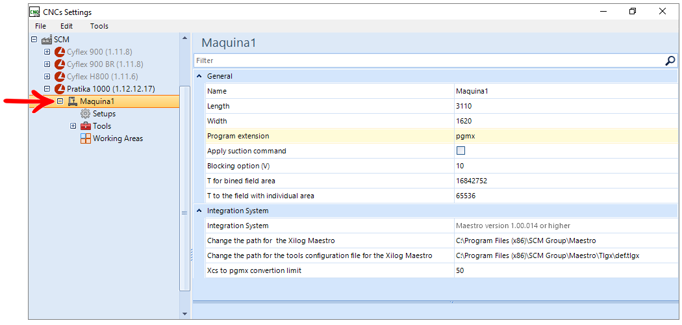The width and height of the screenshot is (682, 325).
Task: Click the Cyflex 900 (1.11.8) red logo icon
Action: 60,52
